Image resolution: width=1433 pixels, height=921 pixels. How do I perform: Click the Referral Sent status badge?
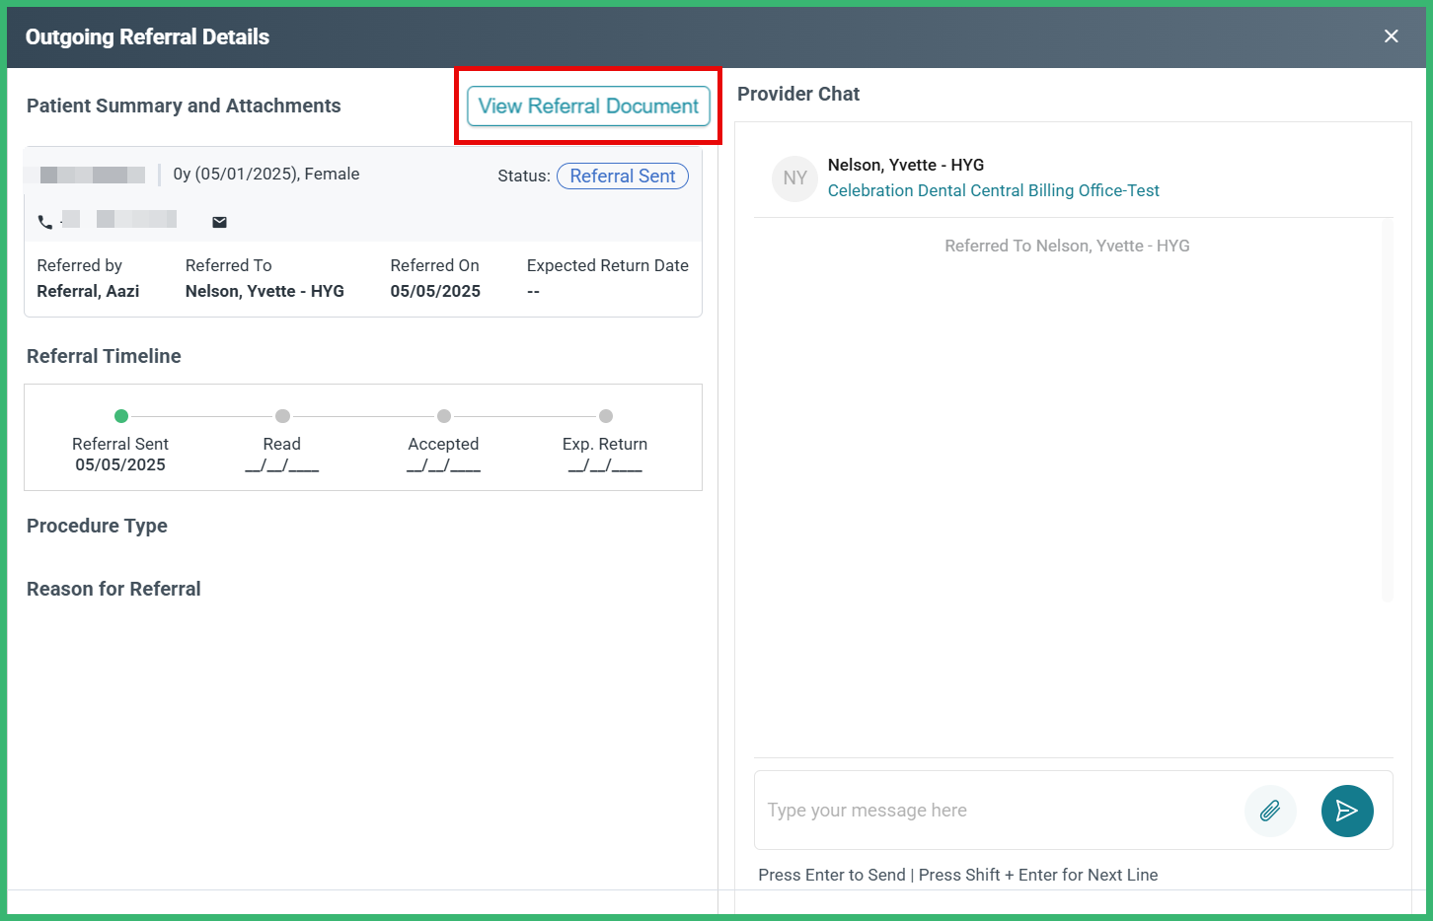pyautogui.click(x=622, y=176)
